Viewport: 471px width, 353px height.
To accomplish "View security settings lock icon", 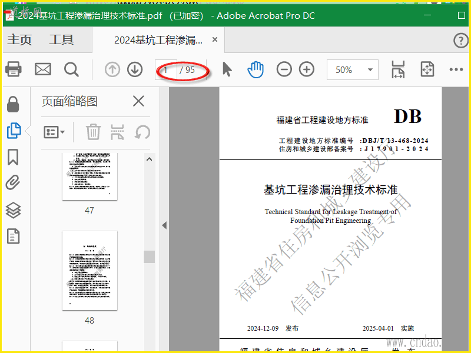I will (x=13, y=104).
